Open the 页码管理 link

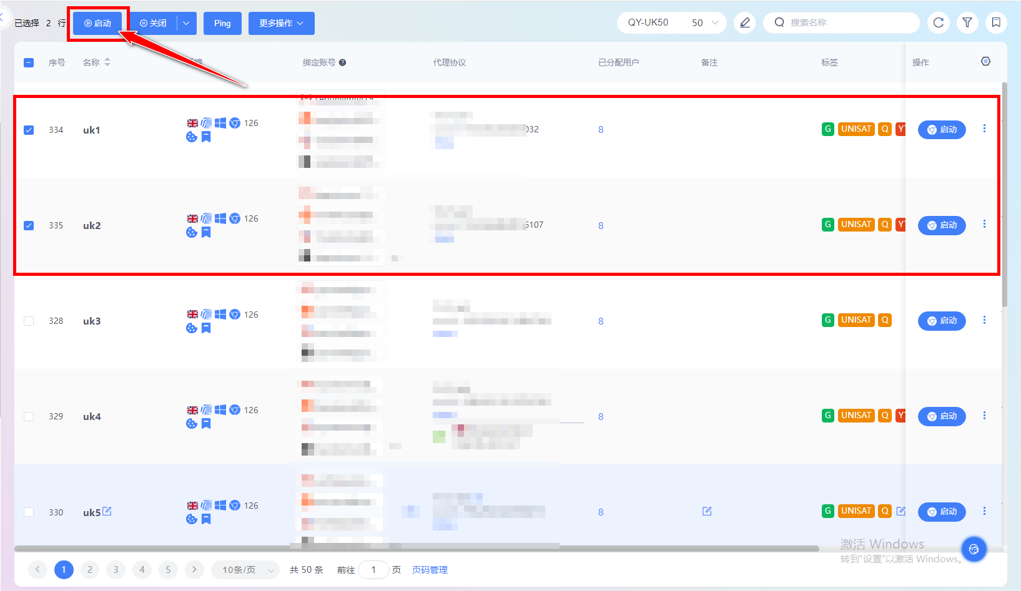point(430,570)
